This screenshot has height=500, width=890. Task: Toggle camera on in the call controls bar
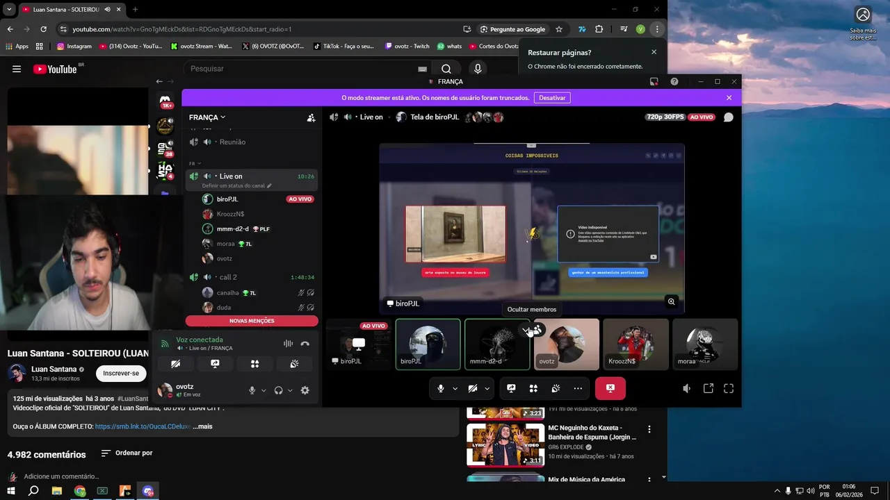coord(473,389)
